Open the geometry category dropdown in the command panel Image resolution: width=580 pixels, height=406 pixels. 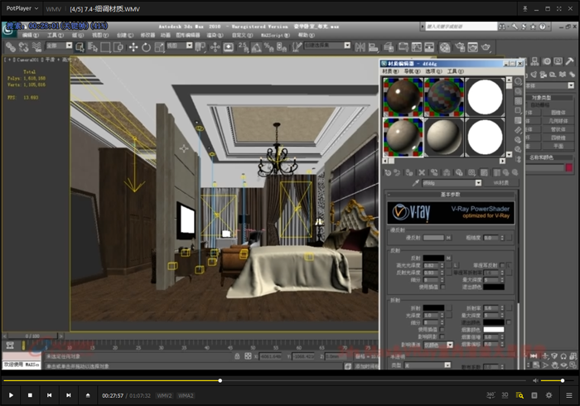click(549, 85)
